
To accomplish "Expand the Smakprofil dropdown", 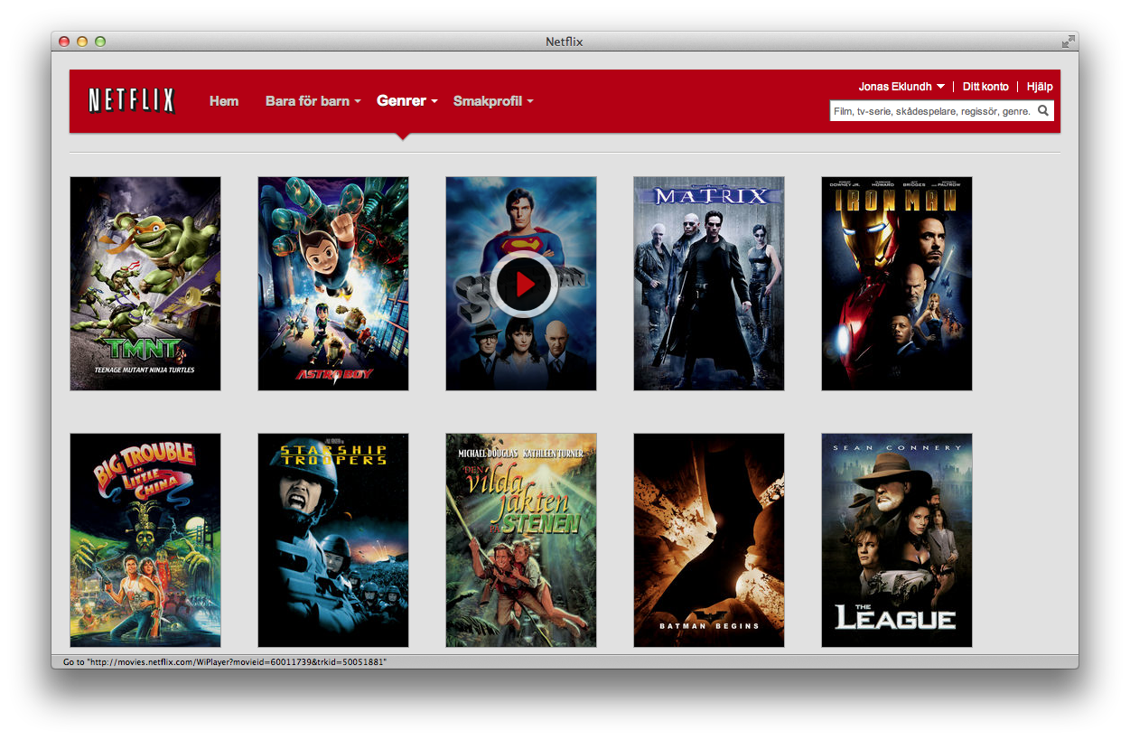I will 492,101.
